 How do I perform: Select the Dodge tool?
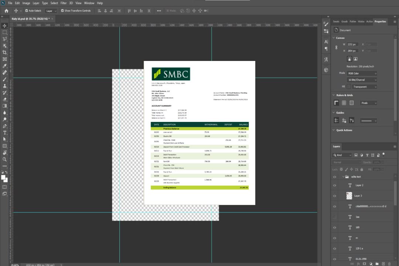click(4, 119)
